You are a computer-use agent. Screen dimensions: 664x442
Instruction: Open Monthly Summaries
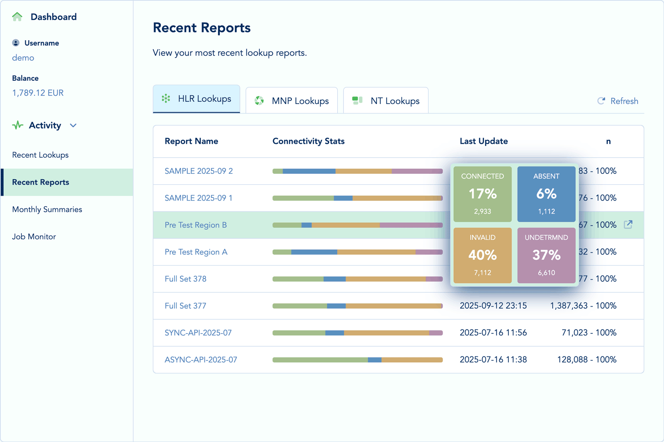47,209
